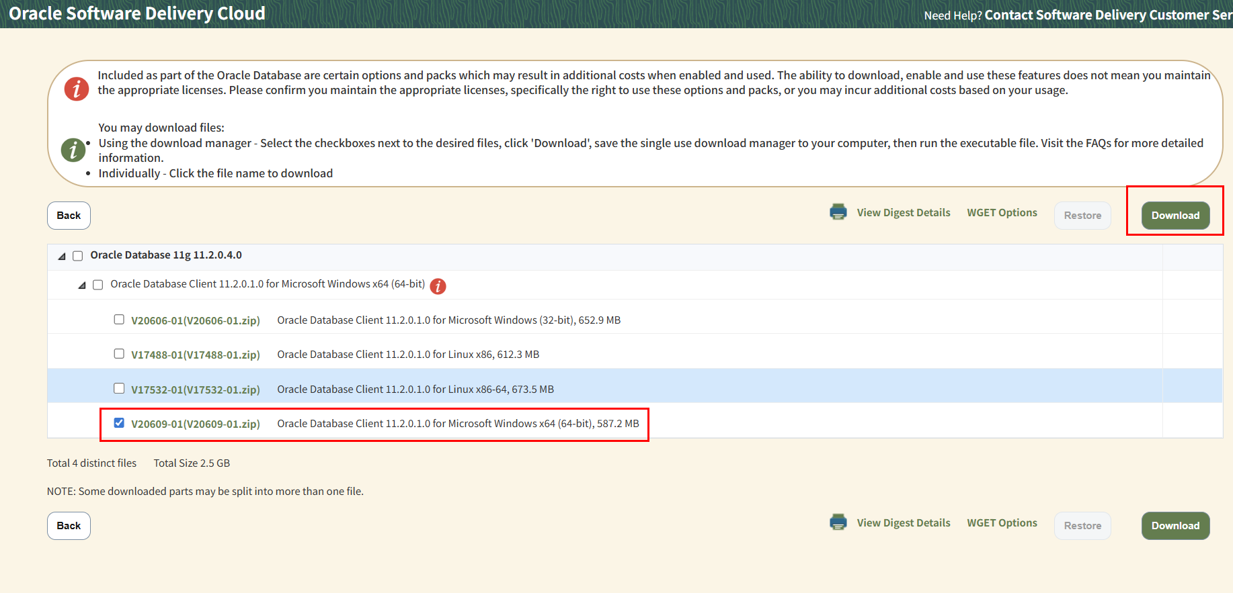Screen dimensions: 1233x593
Task: Click the top green Download button
Action: click(x=1175, y=216)
